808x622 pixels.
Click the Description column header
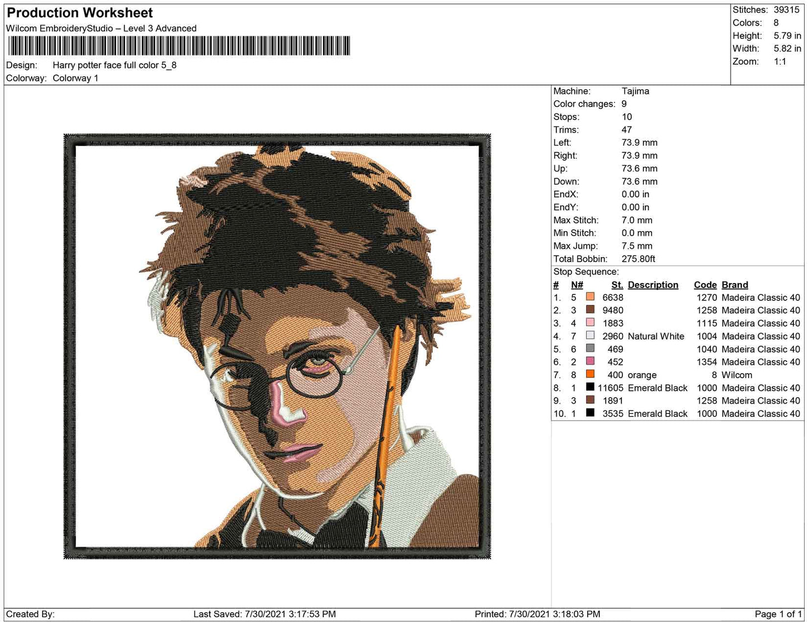(653, 285)
